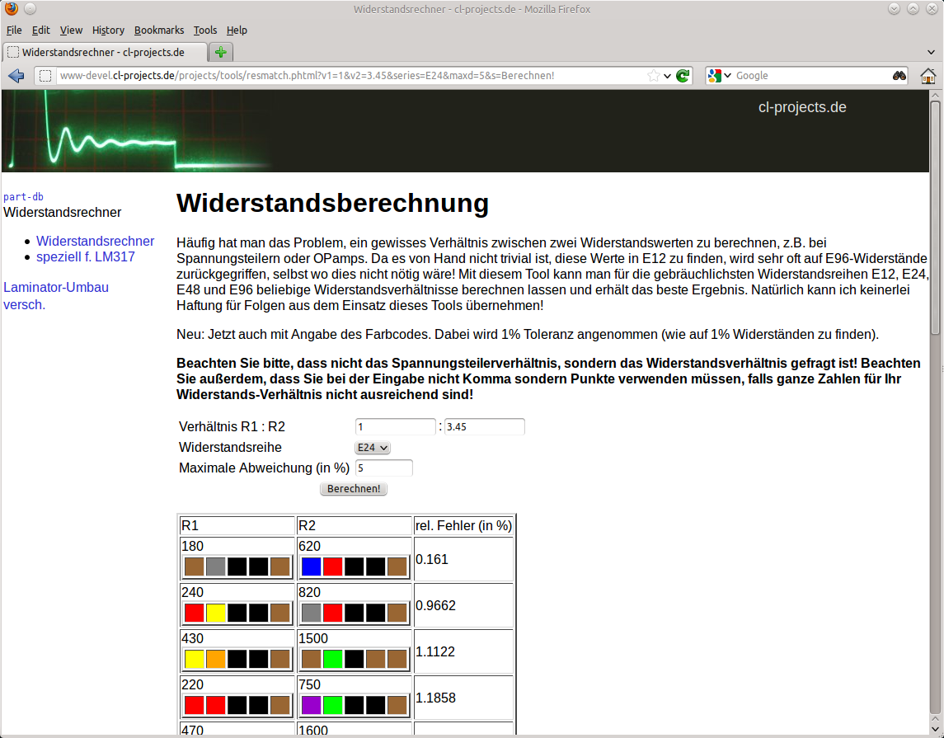The width and height of the screenshot is (944, 738).
Task: Open URL history dropdown arrow
Action: click(667, 76)
